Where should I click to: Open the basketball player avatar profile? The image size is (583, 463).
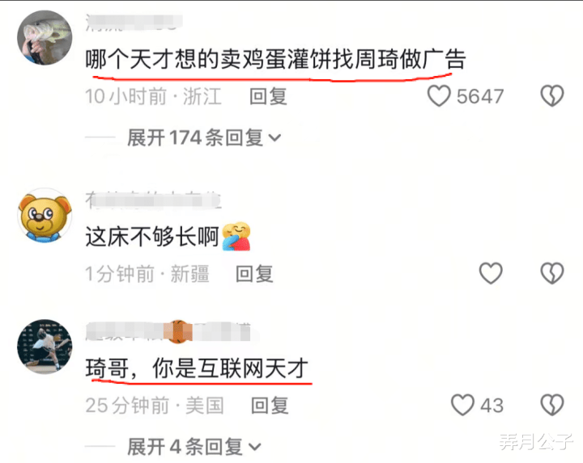click(x=45, y=347)
